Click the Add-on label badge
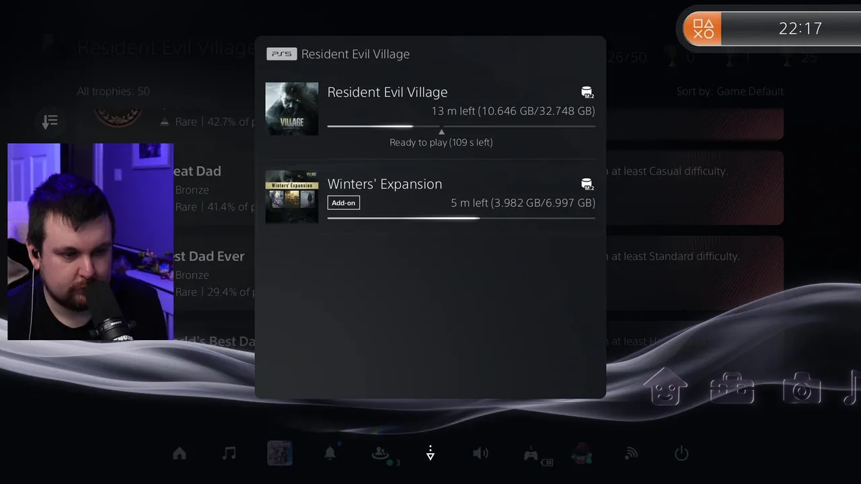This screenshot has width=861, height=484. click(x=344, y=203)
